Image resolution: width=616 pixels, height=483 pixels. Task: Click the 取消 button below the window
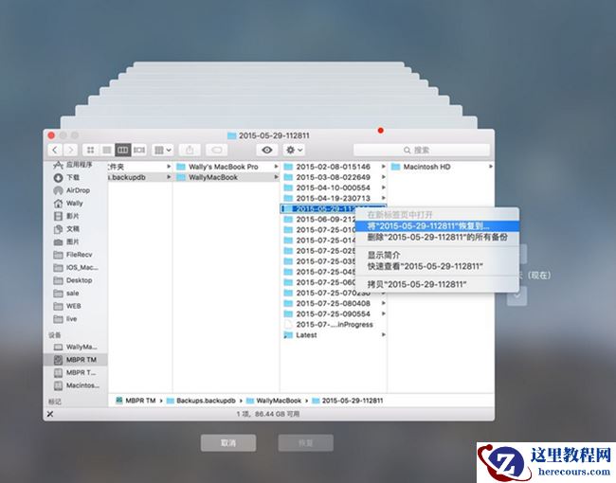[228, 443]
